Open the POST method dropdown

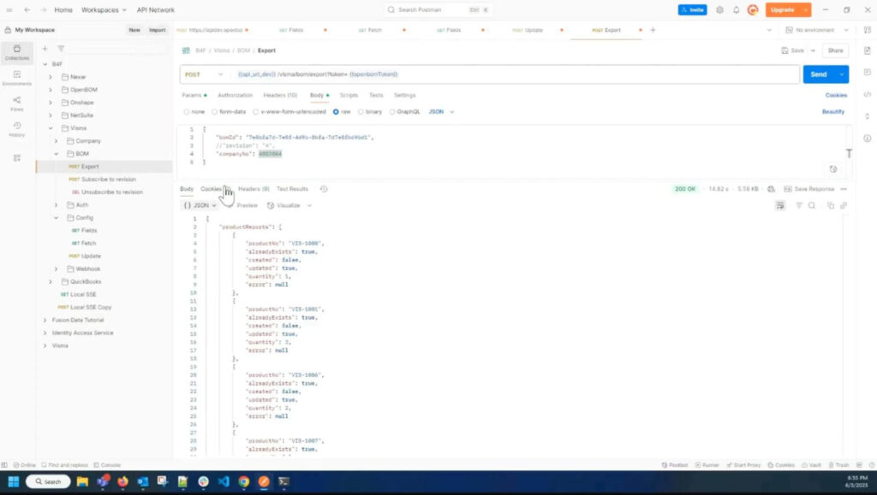tap(204, 74)
